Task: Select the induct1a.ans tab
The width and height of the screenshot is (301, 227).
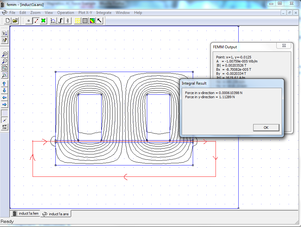Action: pyautogui.click(x=56, y=214)
